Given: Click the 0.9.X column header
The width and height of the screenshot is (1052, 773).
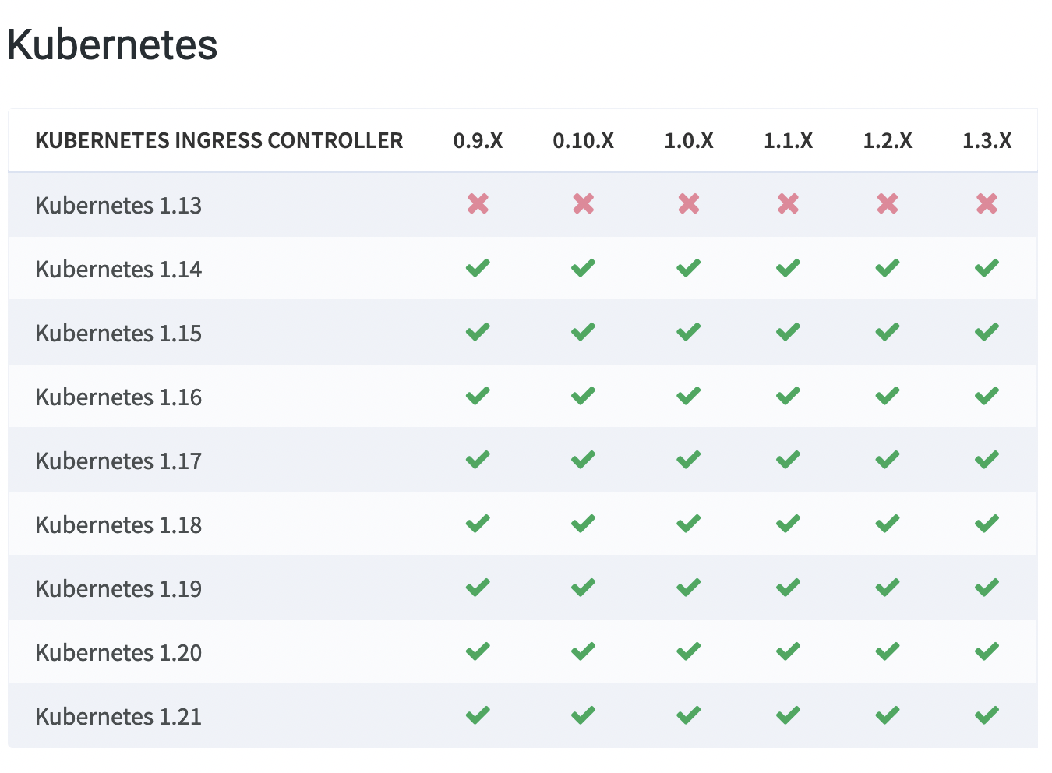Looking at the screenshot, I should click(x=478, y=141).
